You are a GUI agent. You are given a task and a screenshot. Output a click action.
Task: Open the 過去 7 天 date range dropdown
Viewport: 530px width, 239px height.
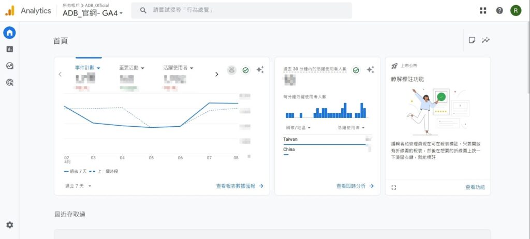pyautogui.click(x=79, y=186)
